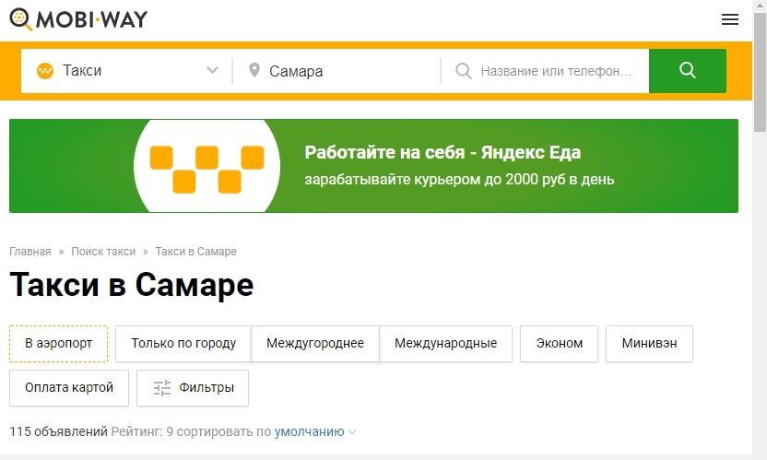Toggle the 'В аэропорт' filter

(x=59, y=343)
